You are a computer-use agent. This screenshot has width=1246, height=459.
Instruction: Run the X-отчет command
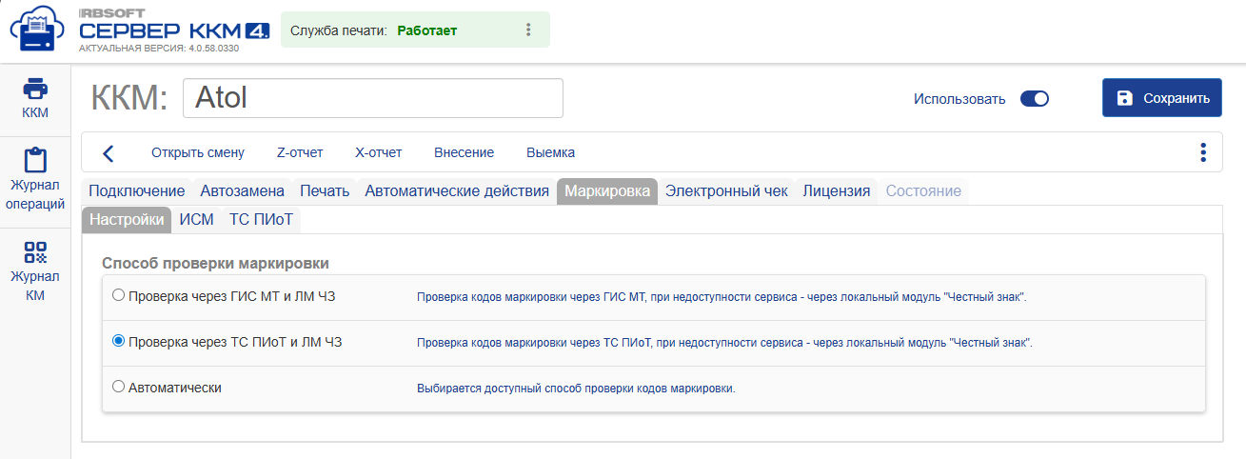pos(378,152)
